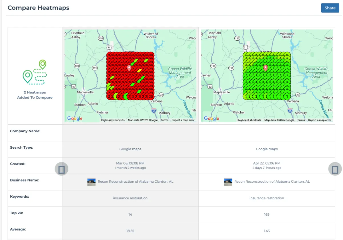Click the Apr 22, 05:06 PM created date
The width and height of the screenshot is (343, 240).
pyautogui.click(x=267, y=163)
